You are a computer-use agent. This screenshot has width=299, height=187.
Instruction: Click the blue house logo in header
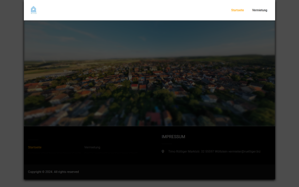(x=33, y=10)
